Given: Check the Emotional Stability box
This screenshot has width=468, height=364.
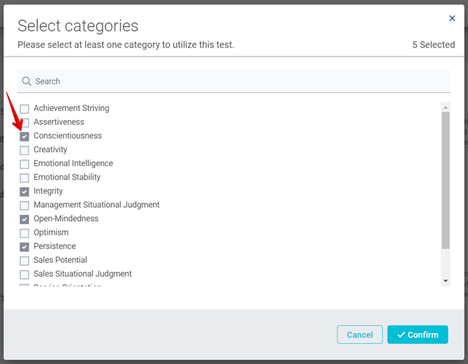Looking at the screenshot, I should coord(24,178).
